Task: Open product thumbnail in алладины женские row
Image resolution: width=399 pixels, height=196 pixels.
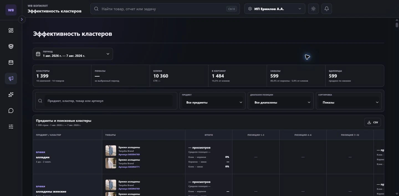Action: point(111,185)
